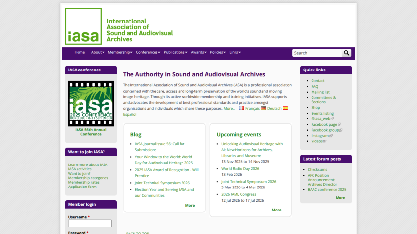Image resolution: width=417 pixels, height=234 pixels.
Task: Open Mailing list quick link
Action: [320, 92]
